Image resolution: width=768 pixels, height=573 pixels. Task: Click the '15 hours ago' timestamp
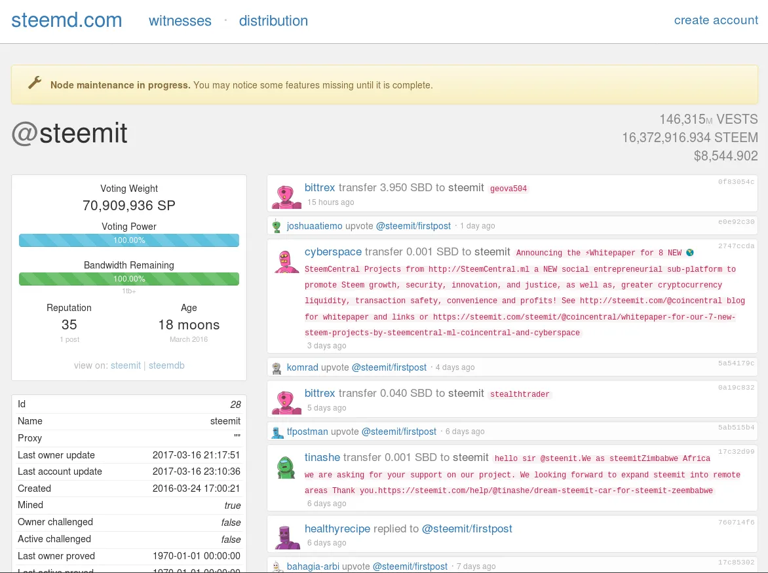point(331,202)
